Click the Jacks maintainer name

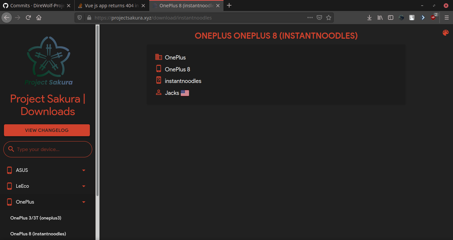tap(172, 93)
